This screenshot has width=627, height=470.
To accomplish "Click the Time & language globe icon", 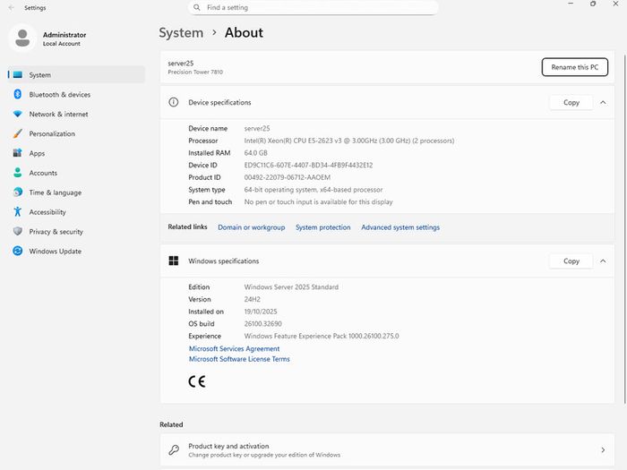I will pyautogui.click(x=18, y=192).
